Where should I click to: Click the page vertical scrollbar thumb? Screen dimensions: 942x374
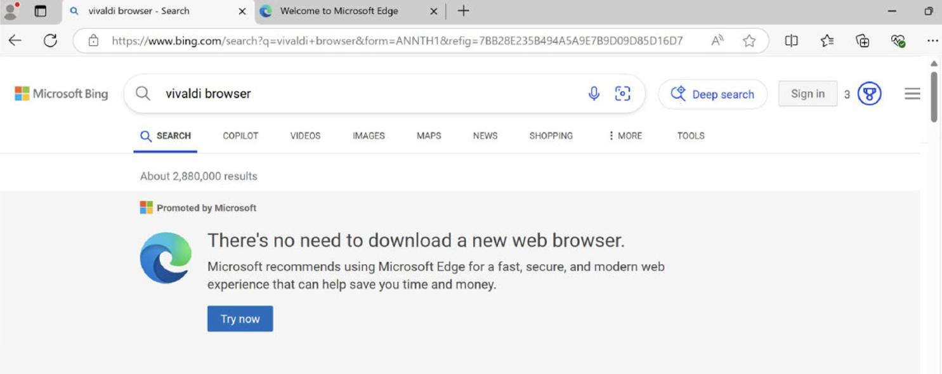pos(934,96)
